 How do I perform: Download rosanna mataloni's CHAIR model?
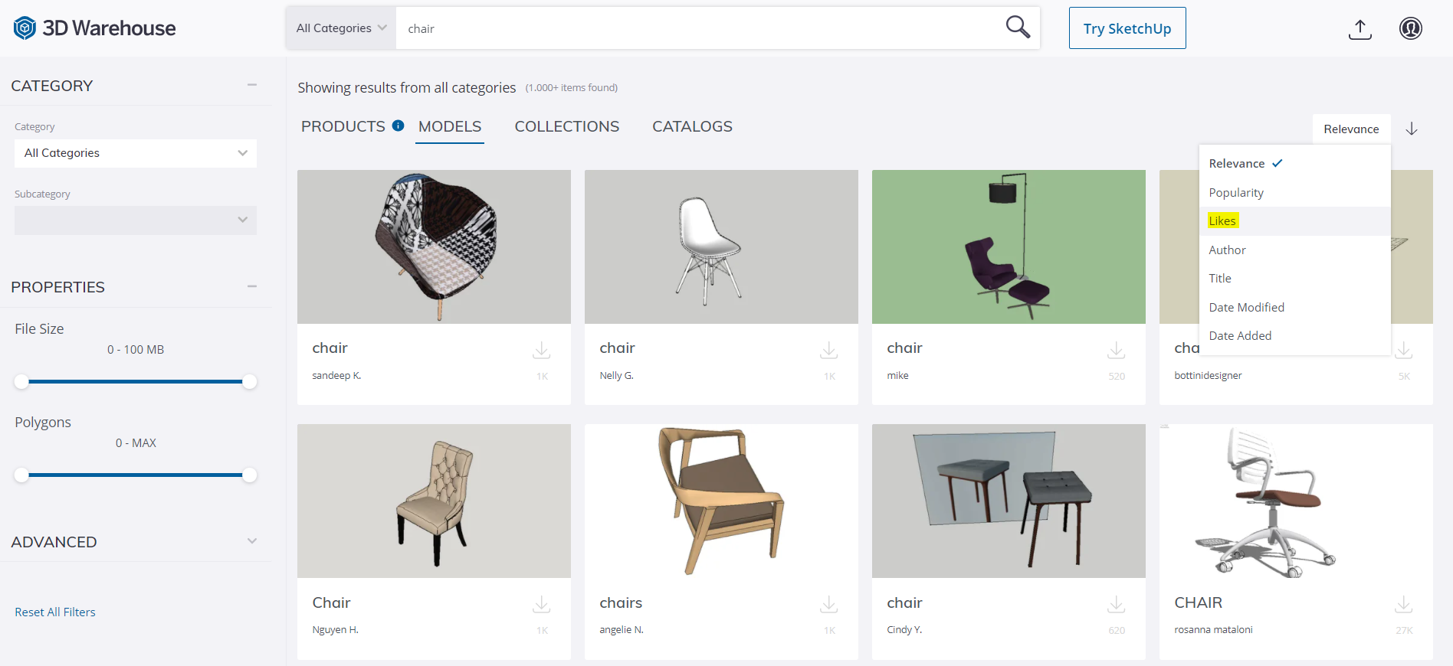point(1403,604)
